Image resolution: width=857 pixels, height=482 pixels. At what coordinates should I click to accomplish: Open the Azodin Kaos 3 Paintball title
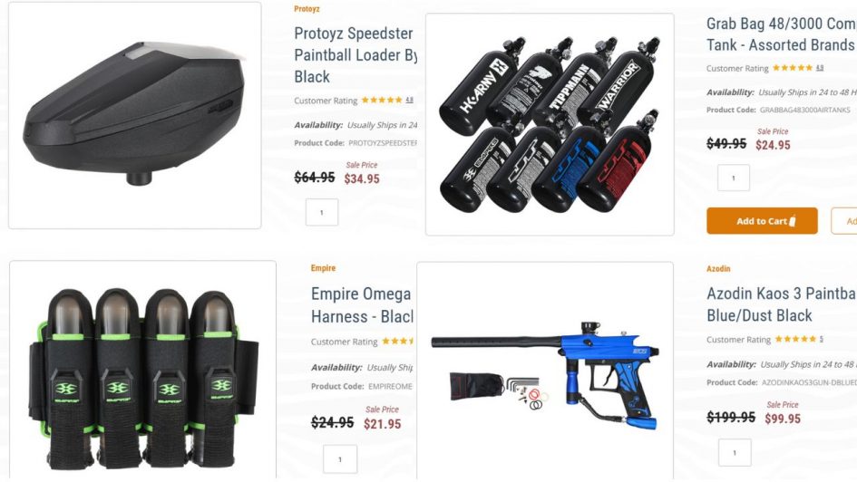(x=782, y=304)
